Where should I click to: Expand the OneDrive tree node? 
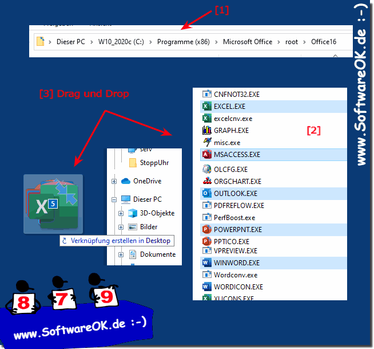(x=114, y=182)
